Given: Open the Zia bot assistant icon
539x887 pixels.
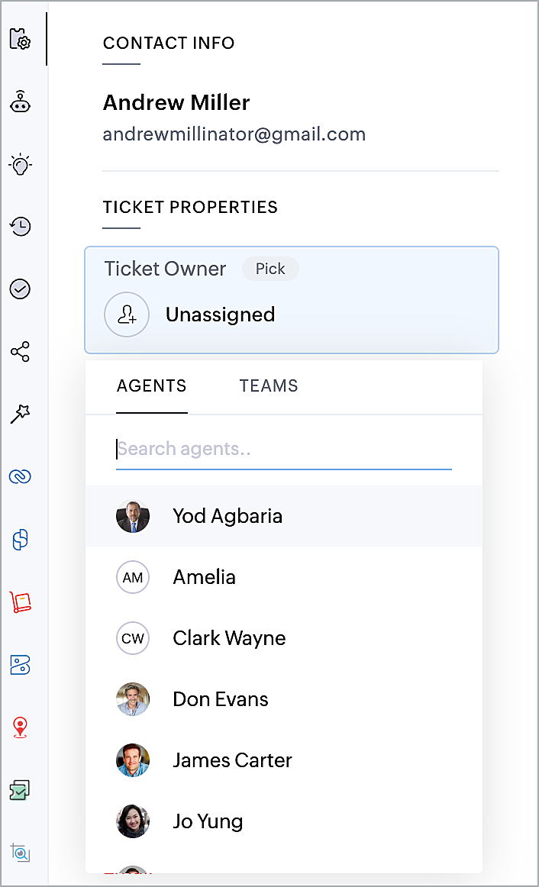Looking at the screenshot, I should [21, 102].
